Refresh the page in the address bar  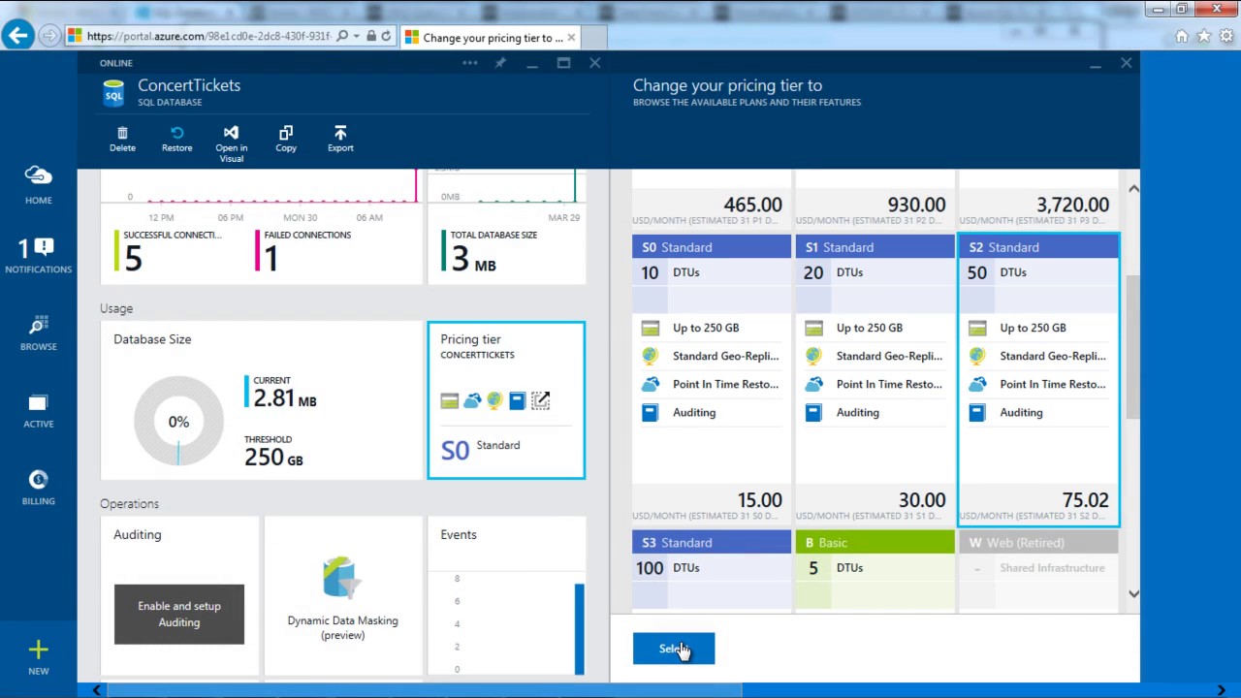pyautogui.click(x=386, y=36)
